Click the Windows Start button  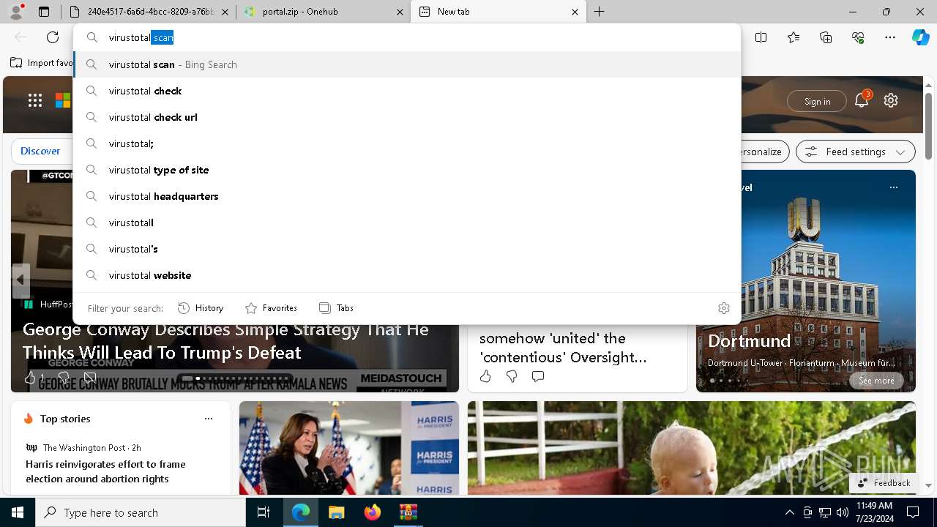18,512
